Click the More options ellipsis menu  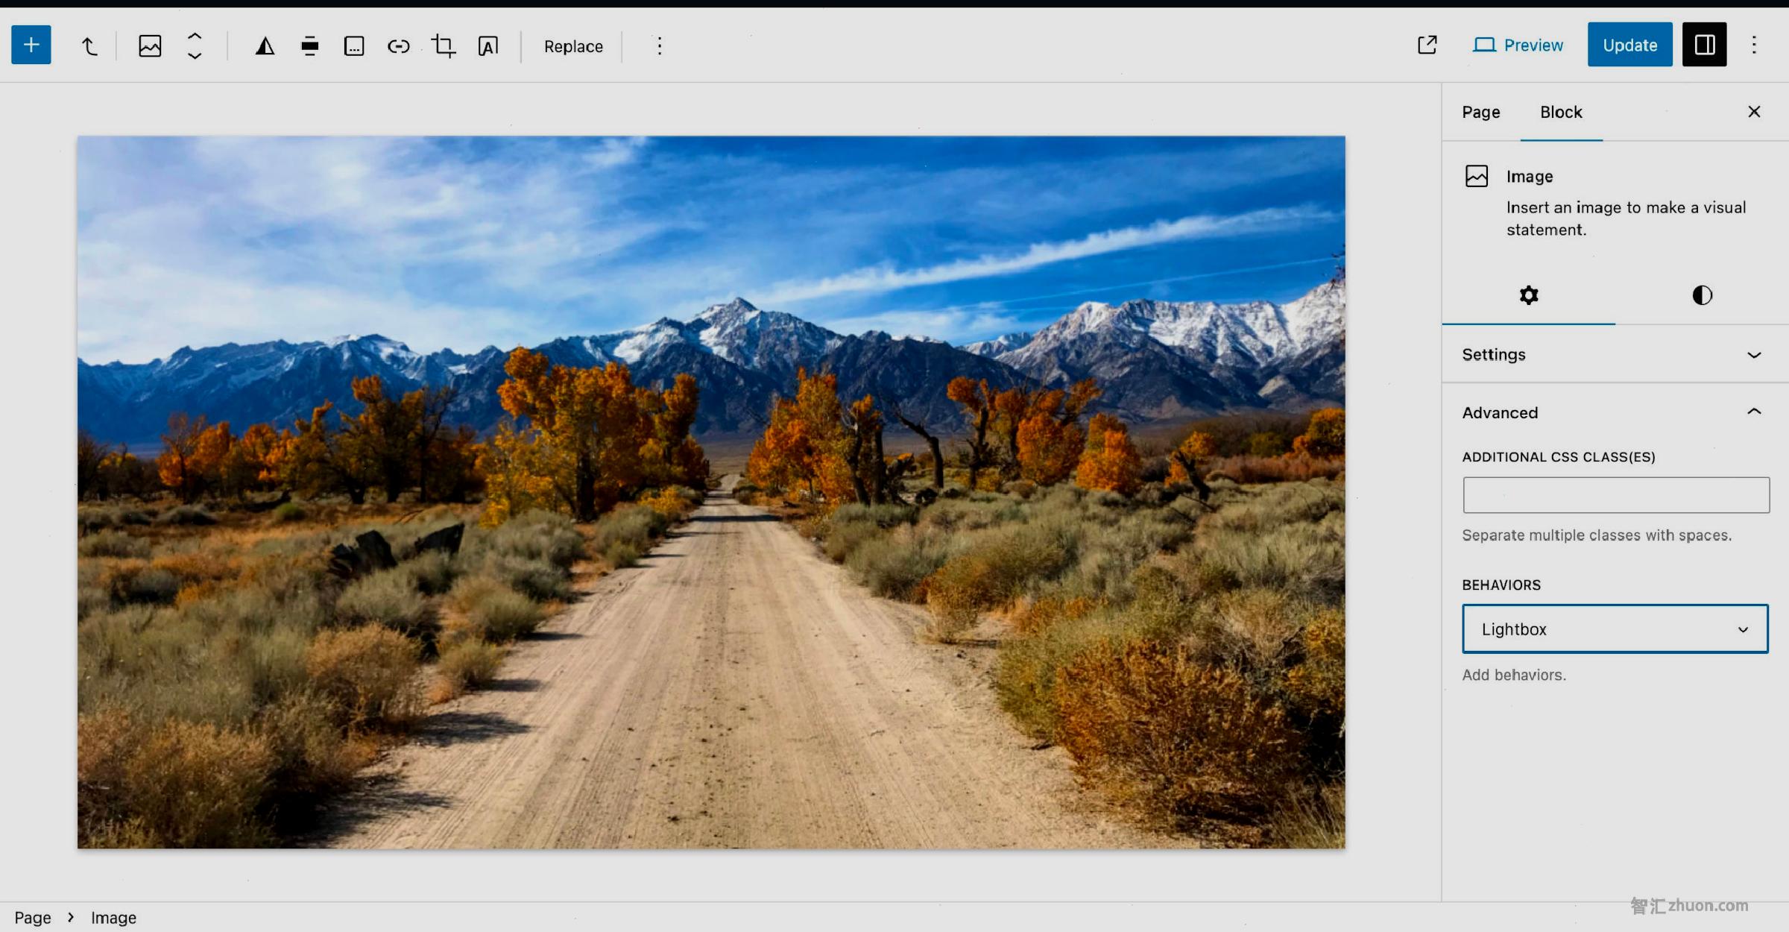(x=659, y=45)
